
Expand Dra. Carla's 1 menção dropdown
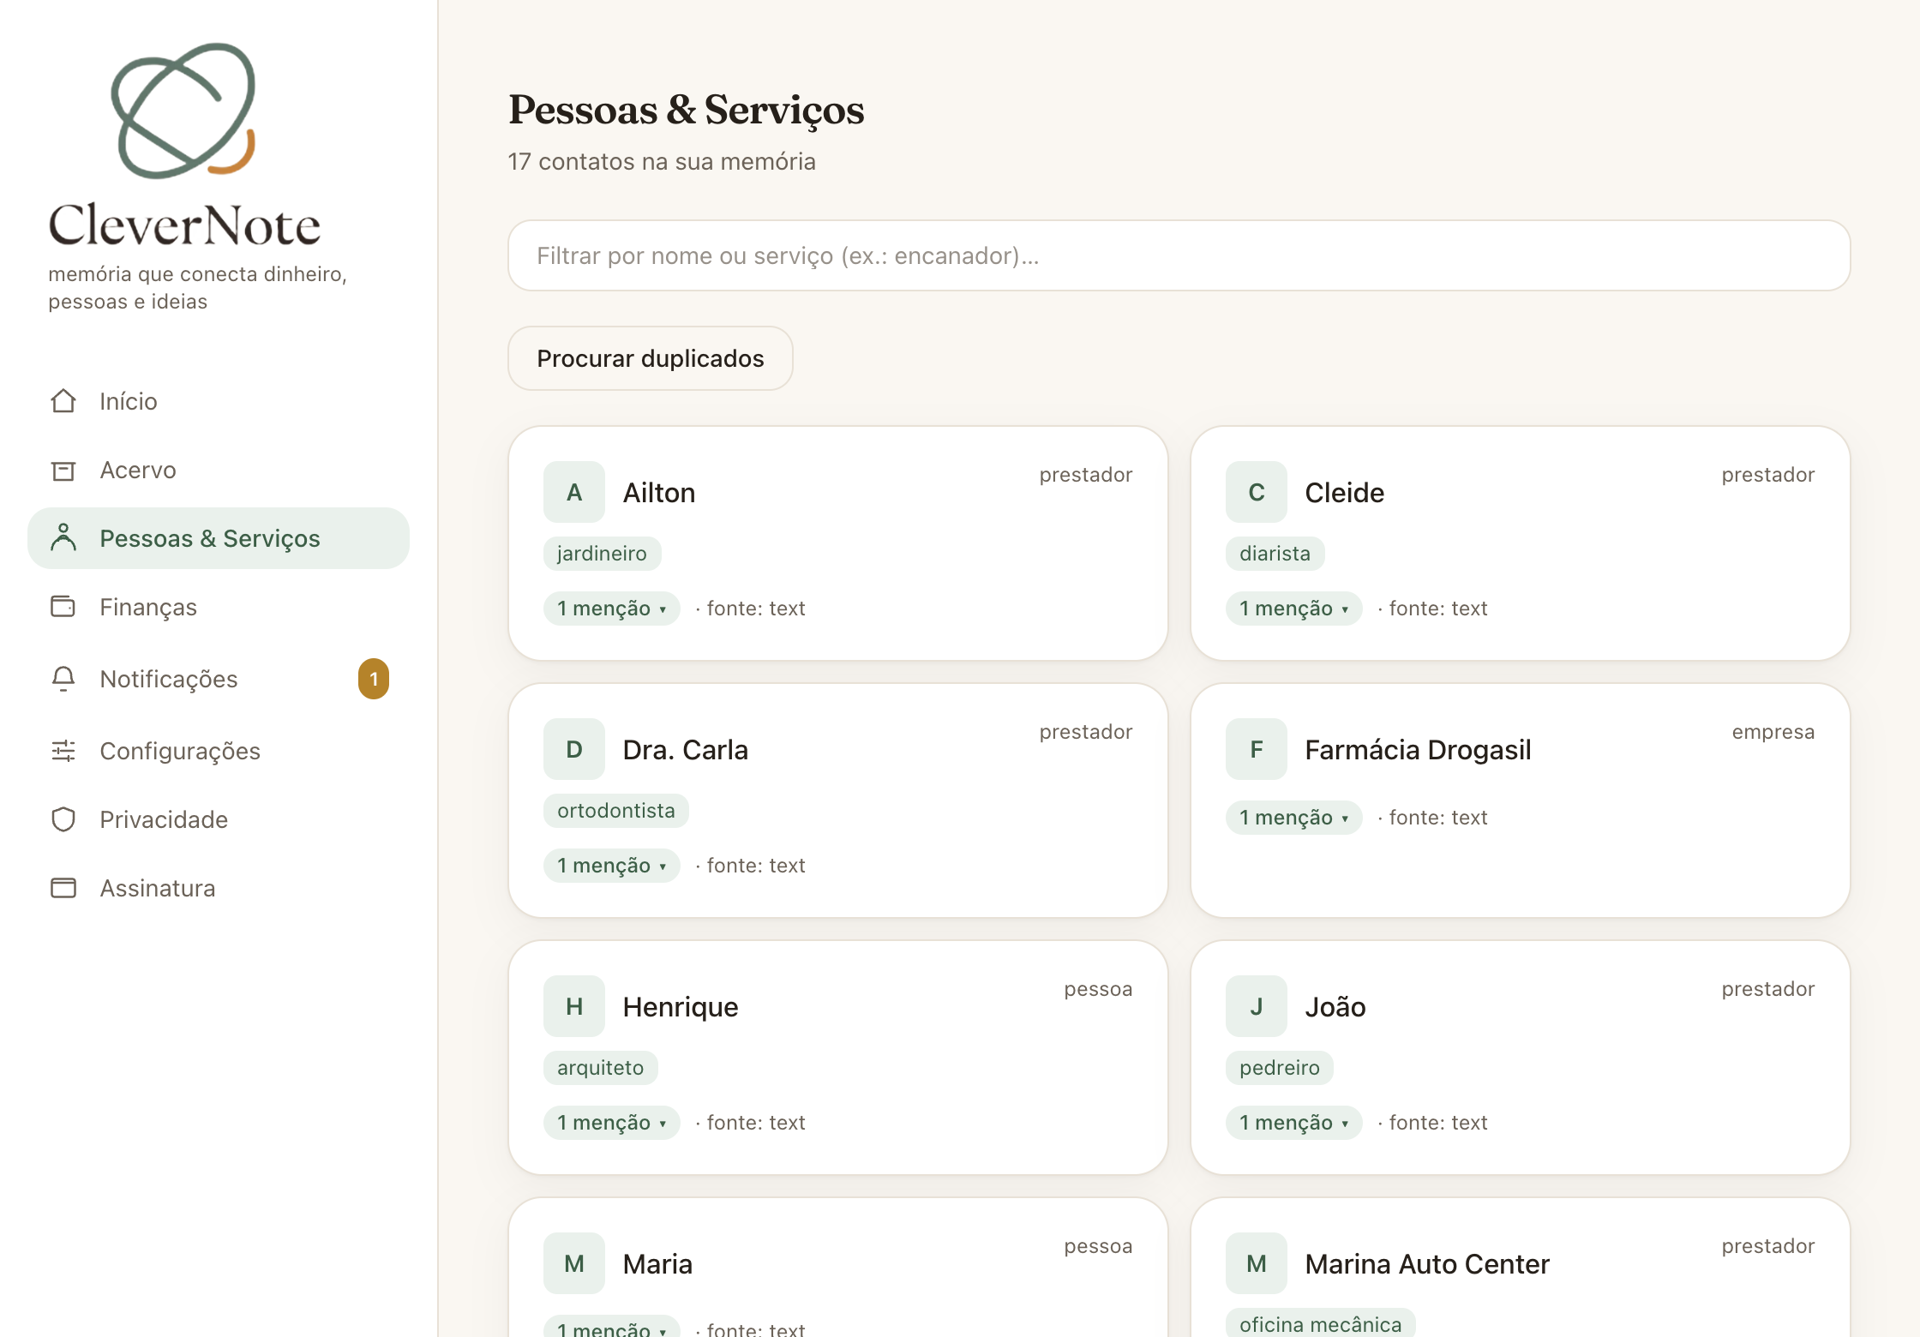(x=612, y=866)
